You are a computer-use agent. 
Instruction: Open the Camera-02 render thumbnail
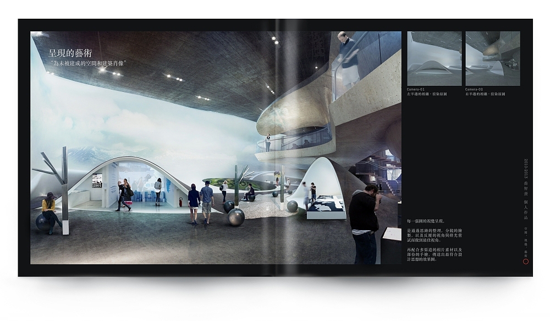coord(493,58)
